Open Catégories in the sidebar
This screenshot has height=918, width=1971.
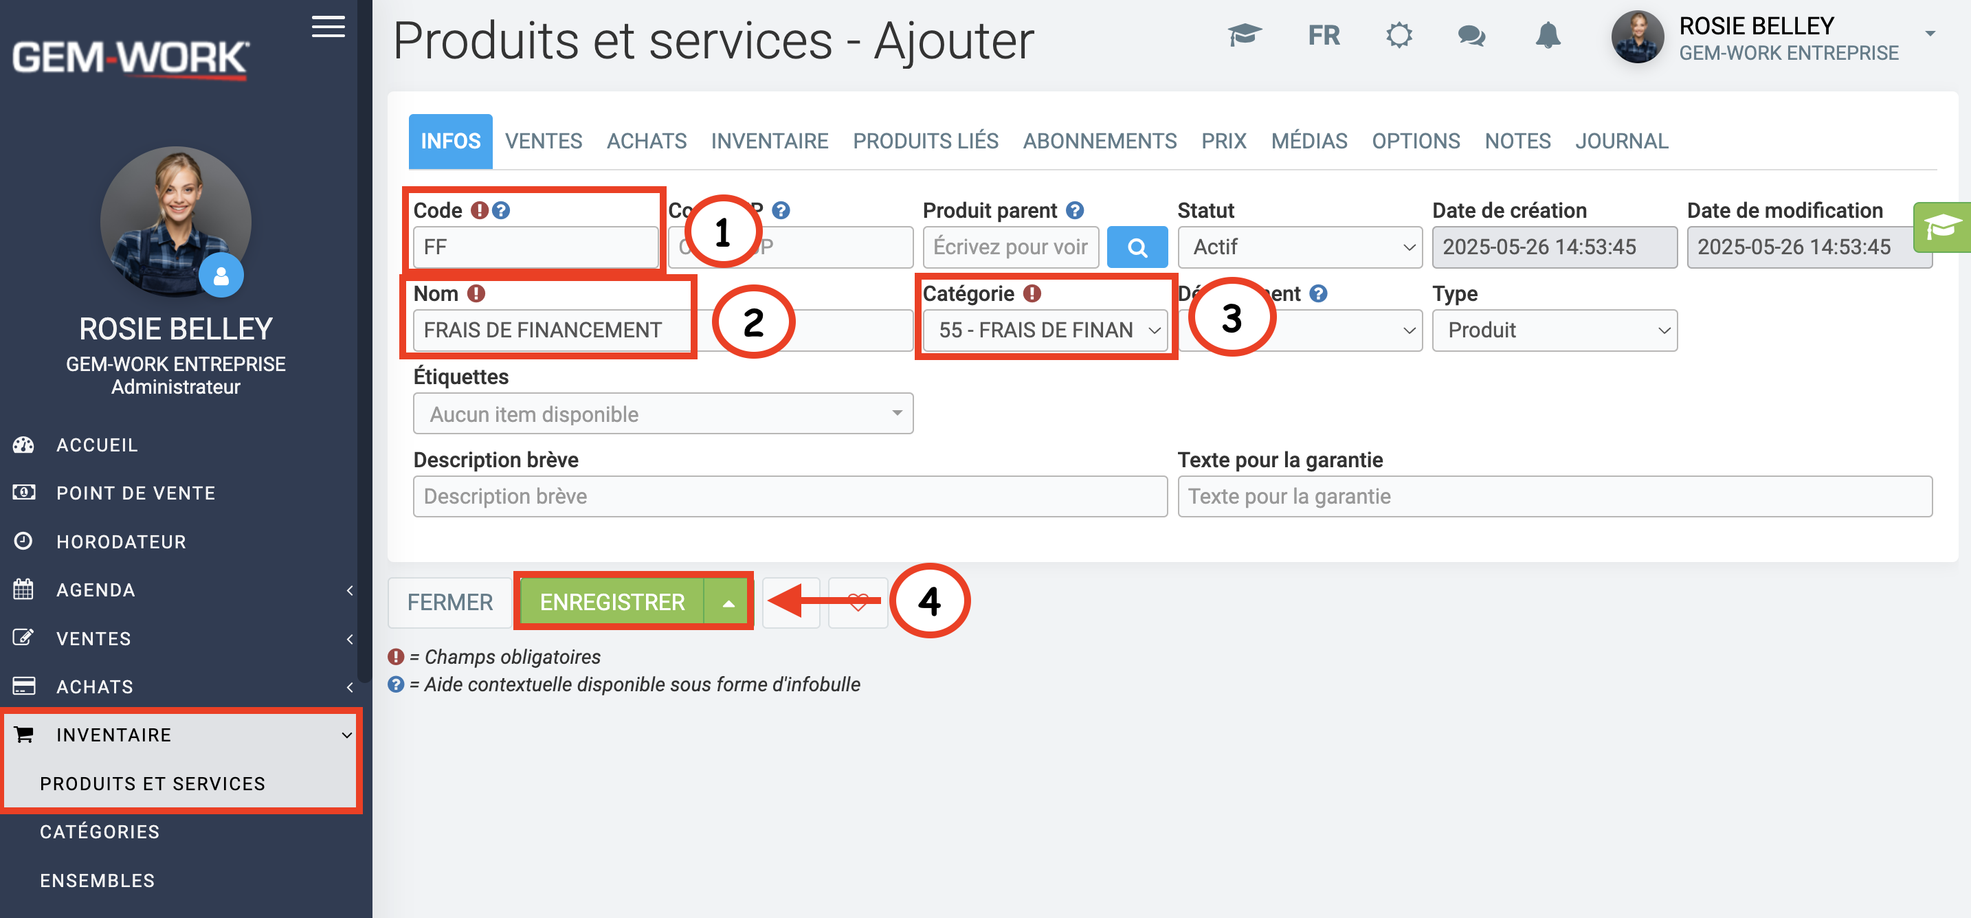click(100, 831)
